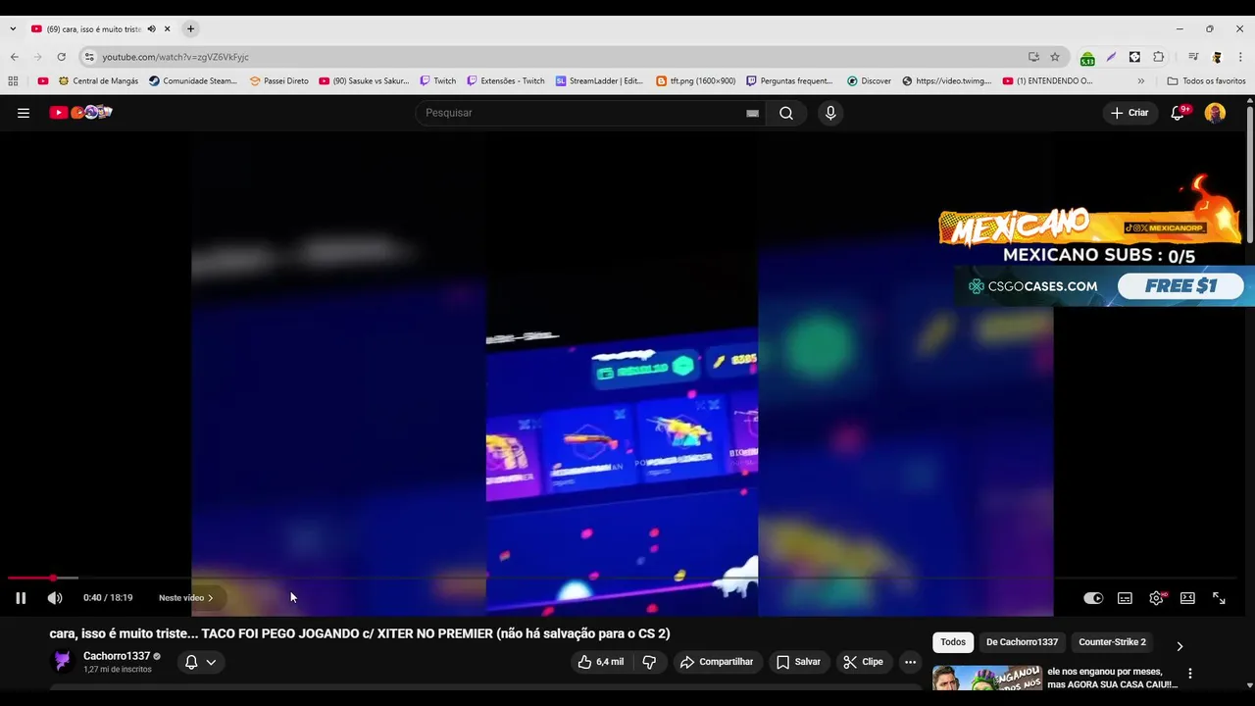The image size is (1255, 706).
Task: Open 'Central de Mangás' bookmark
Action: tap(98, 81)
